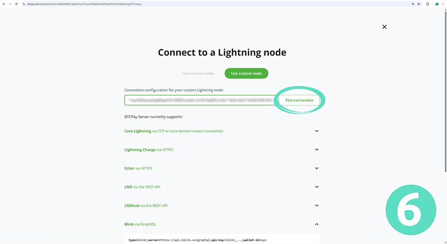Open the Chrome three-dot menu

point(443,4)
